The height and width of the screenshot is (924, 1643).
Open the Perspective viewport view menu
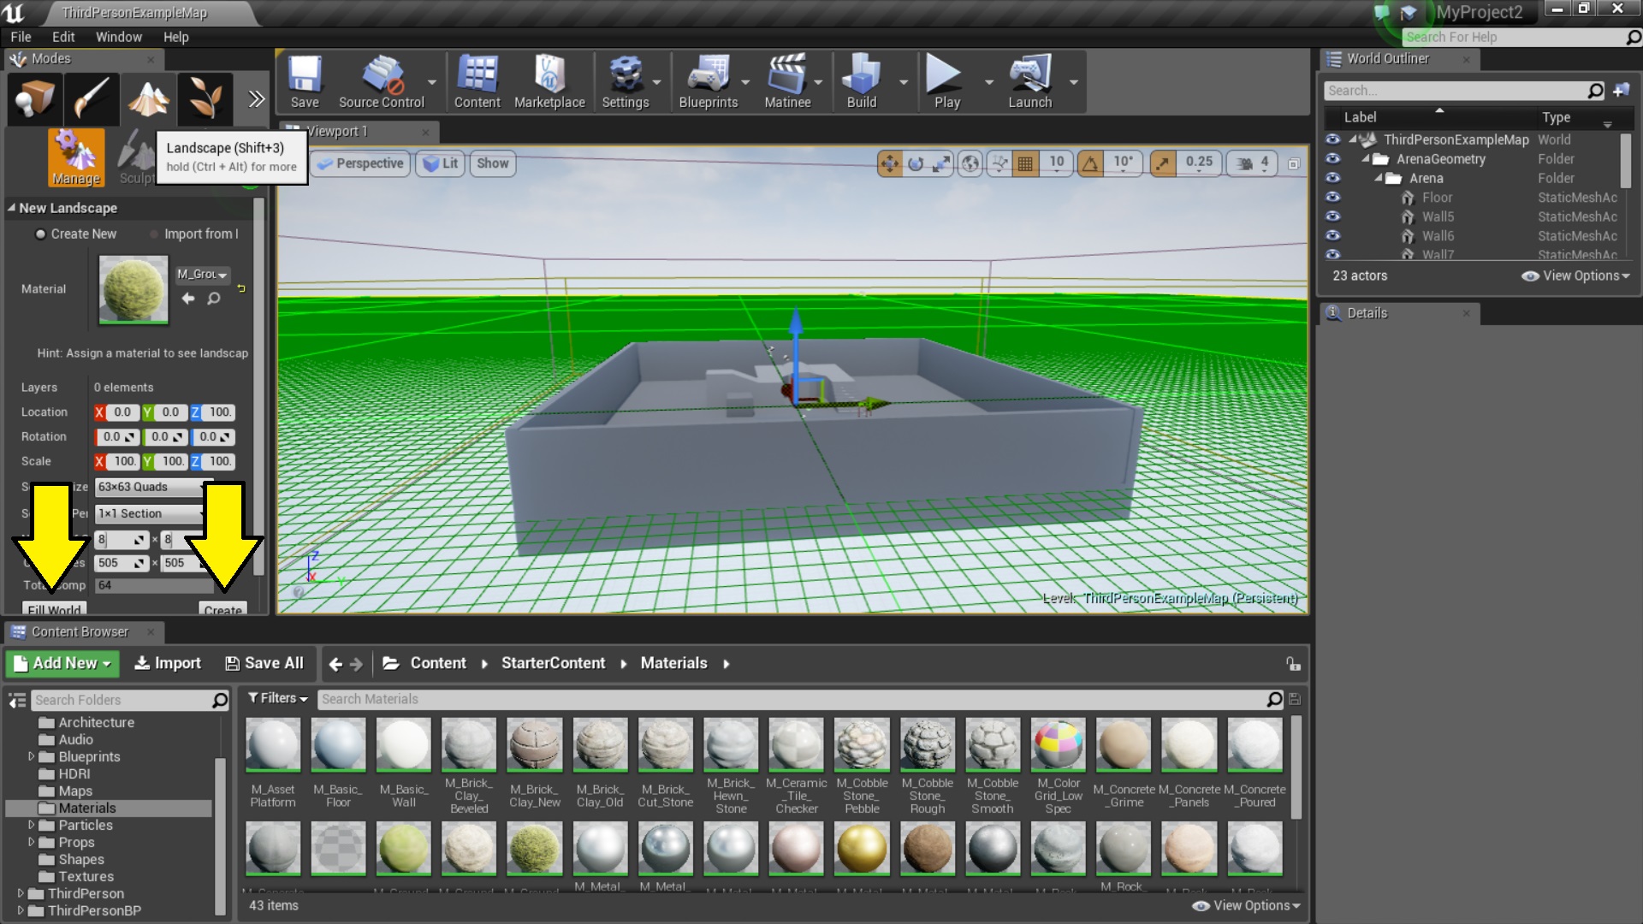[360, 163]
